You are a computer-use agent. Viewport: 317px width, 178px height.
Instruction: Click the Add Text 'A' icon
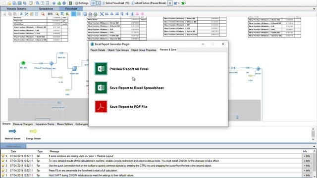[x=21, y=14]
